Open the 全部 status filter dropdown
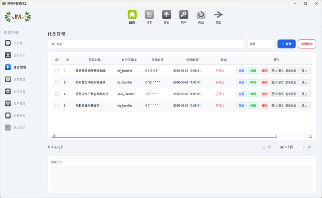The height and width of the screenshot is (198, 322). click(261, 44)
